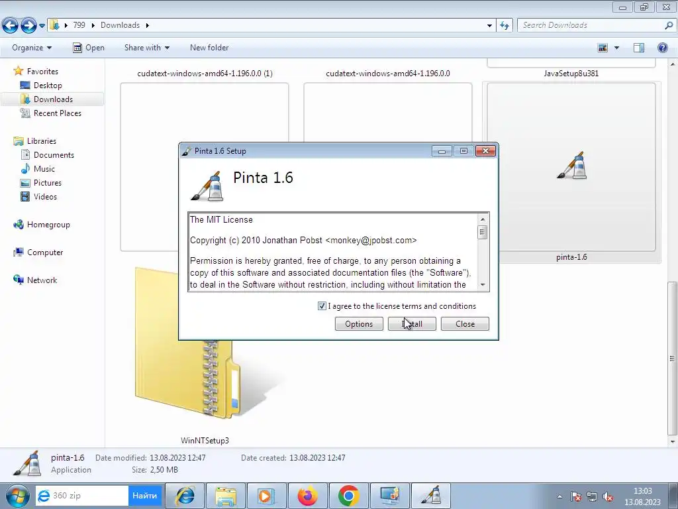Expand the view options dropdown arrow

pos(616,48)
